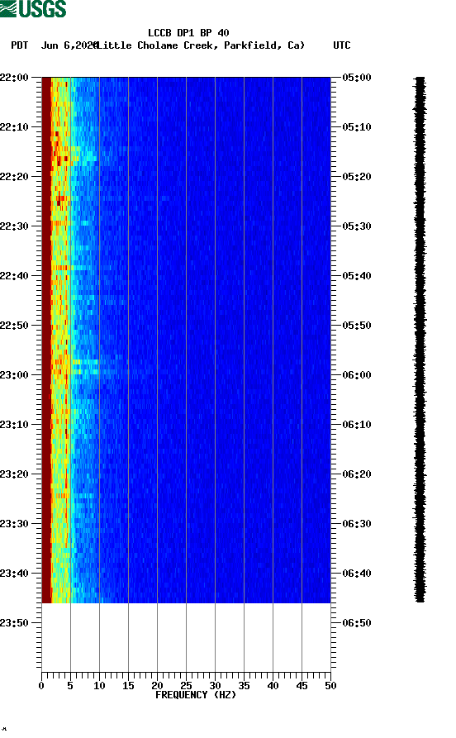Click the 45 Hz frequency axis label
456x738 pixels.
[302, 686]
